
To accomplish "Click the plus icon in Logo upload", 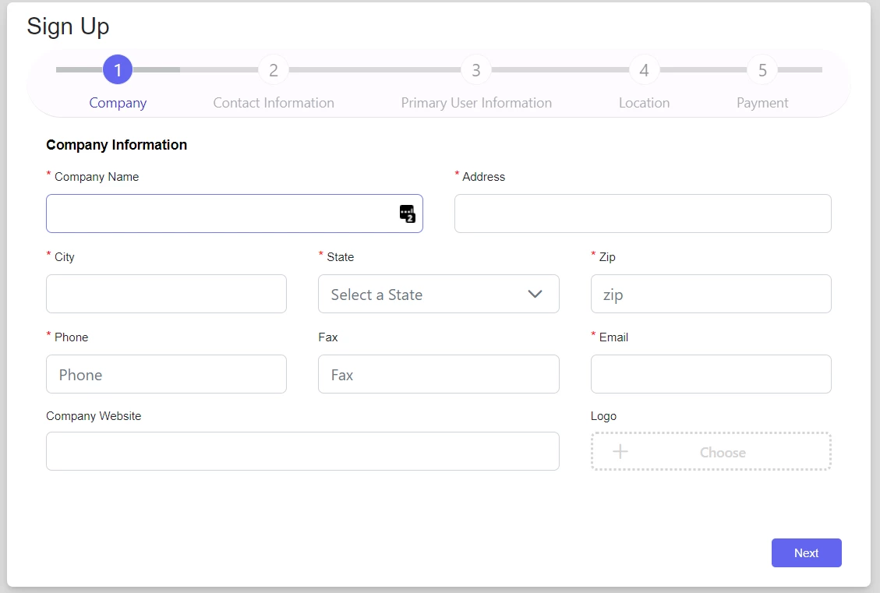I will click(620, 452).
